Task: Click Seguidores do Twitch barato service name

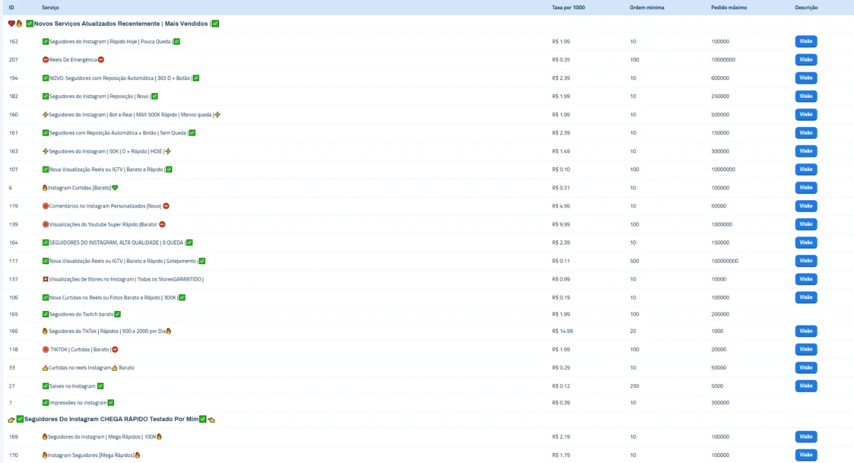Action: 82,314
